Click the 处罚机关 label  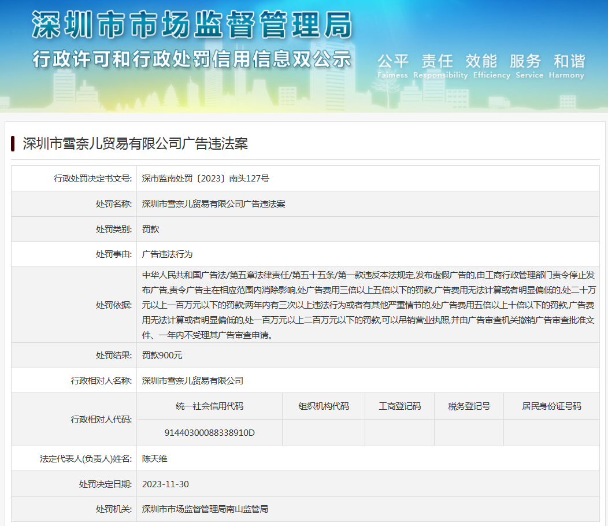tap(114, 509)
